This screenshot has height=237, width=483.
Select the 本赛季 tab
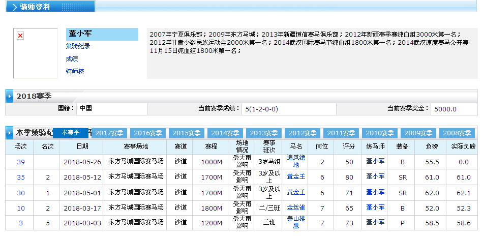pos(71,133)
